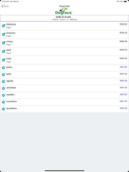Tap the battery indicator in status bar
Viewport: 129px width, 172px height.
pyautogui.click(x=126, y=2)
